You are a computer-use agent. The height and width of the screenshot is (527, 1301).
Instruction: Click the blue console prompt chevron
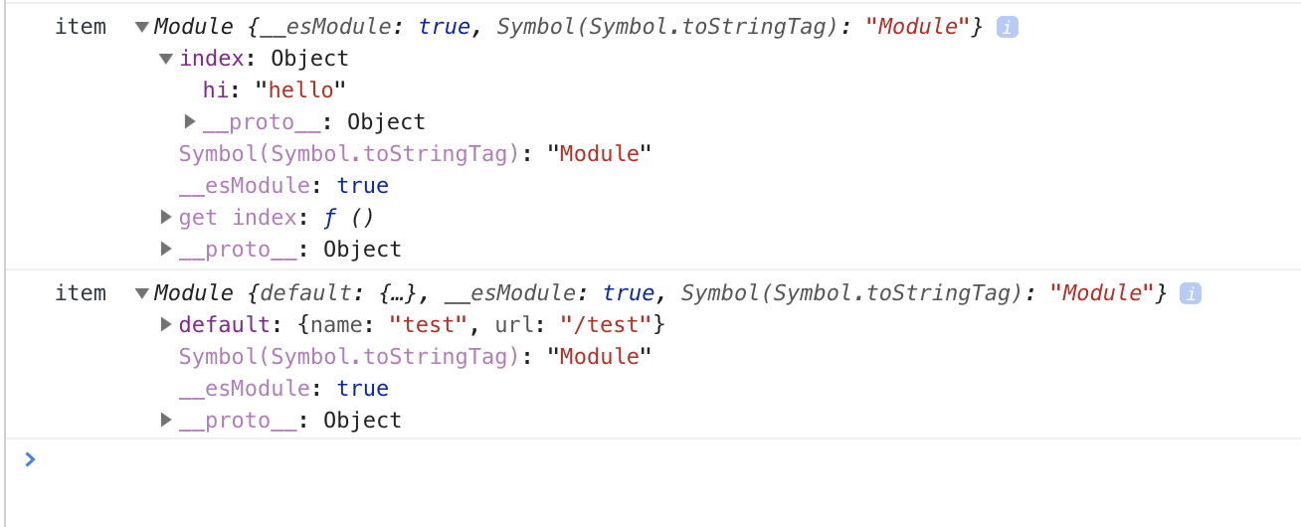[x=30, y=458]
